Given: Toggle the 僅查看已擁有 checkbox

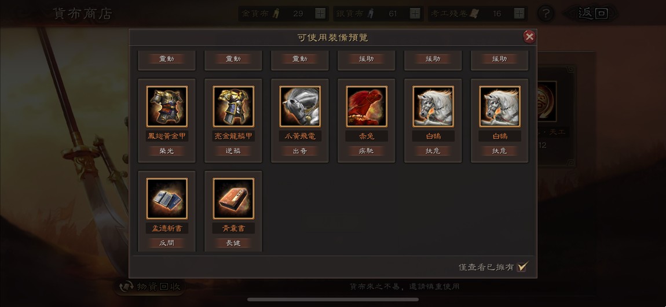Looking at the screenshot, I should [522, 267].
